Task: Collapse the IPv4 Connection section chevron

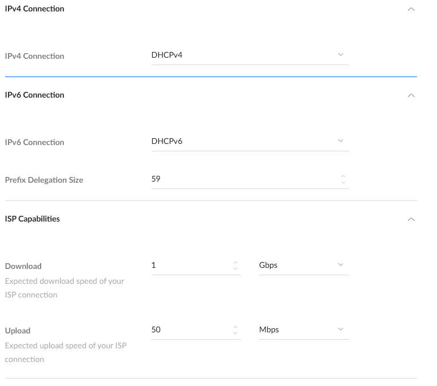Action: (x=411, y=9)
